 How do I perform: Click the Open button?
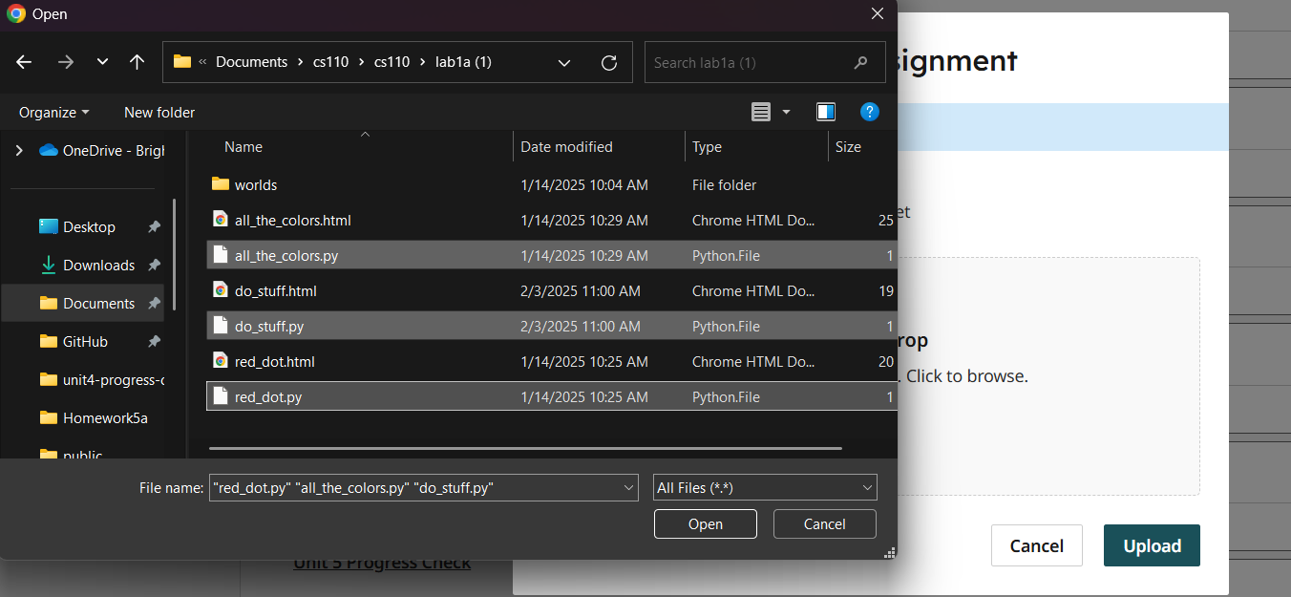pos(705,523)
